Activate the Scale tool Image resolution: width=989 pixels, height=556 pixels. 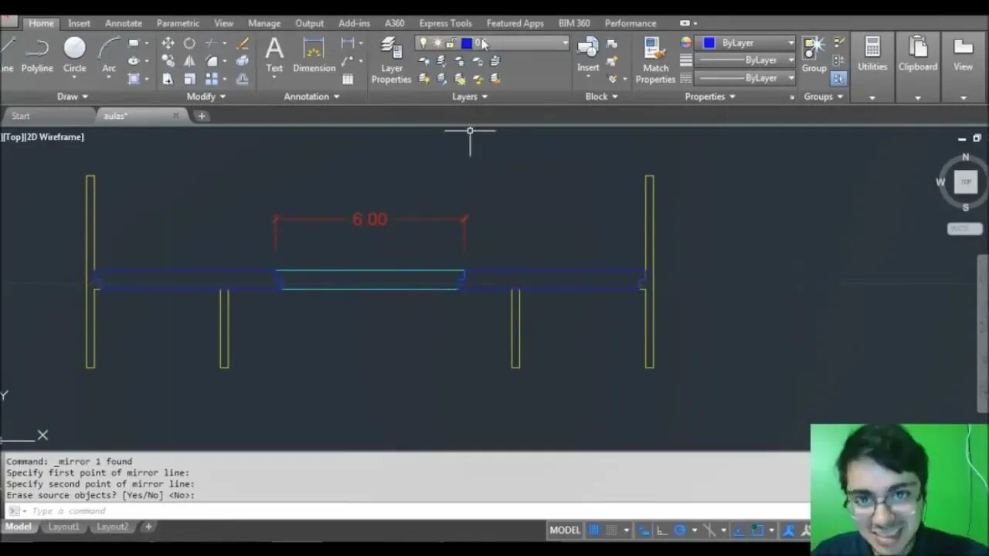point(189,79)
